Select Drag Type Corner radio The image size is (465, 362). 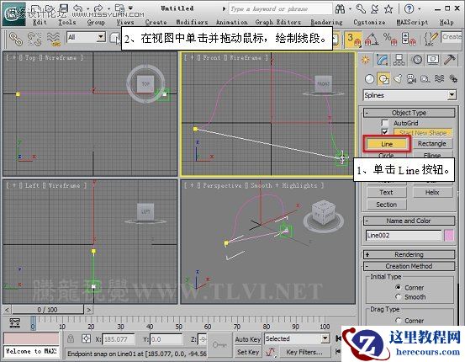(399, 321)
